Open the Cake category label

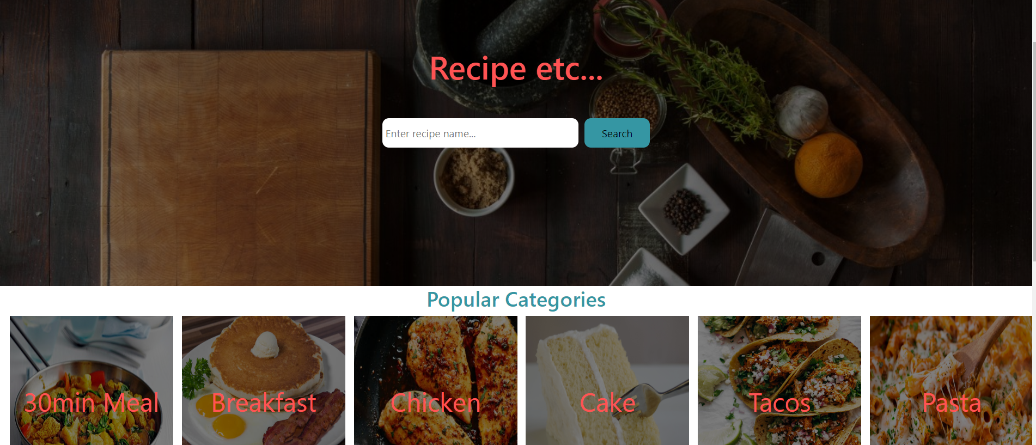[607, 403]
